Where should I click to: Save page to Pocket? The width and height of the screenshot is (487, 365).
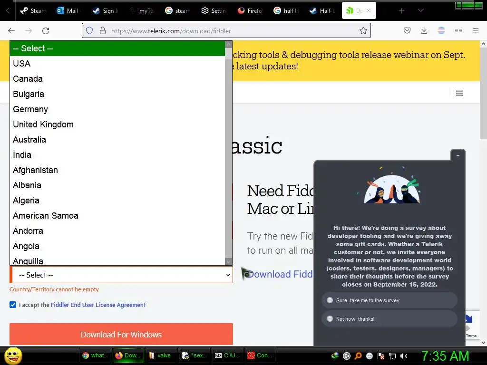[407, 30]
